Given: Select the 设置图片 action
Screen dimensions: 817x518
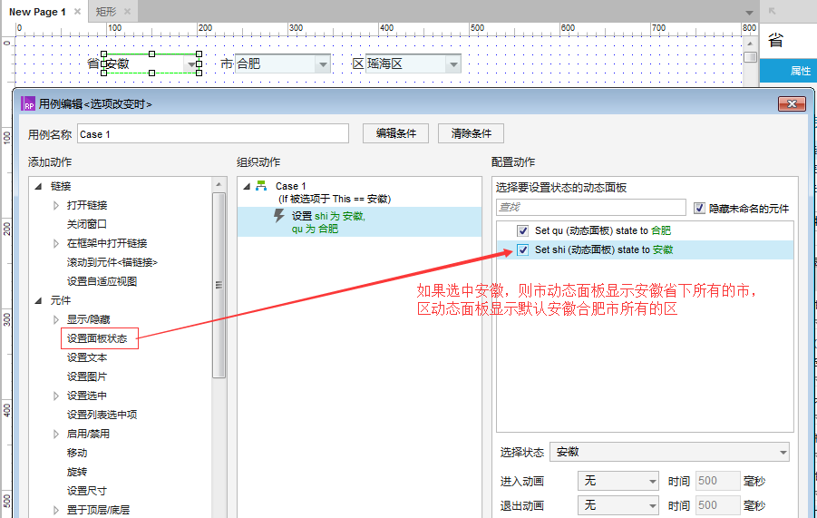Looking at the screenshot, I should coord(87,376).
